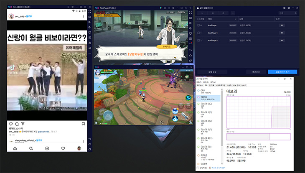Open cm__daily post three-dot options
This screenshot has width=305, height=173.
(x=84, y=16)
